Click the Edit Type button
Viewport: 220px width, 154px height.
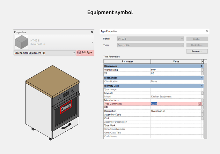85,52
